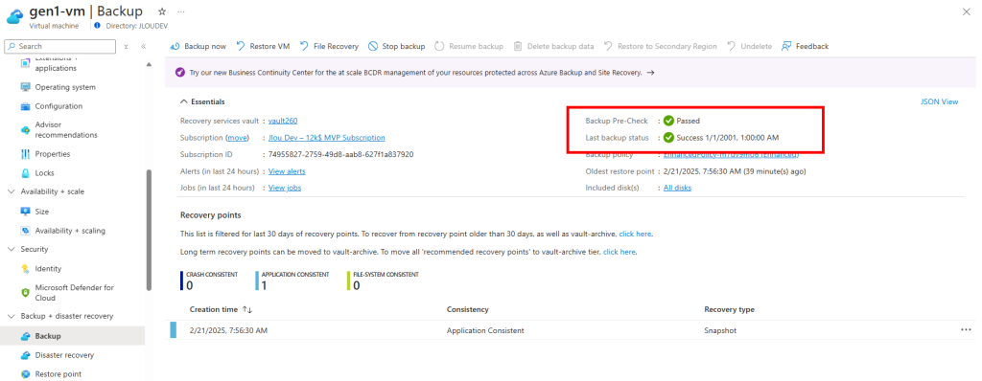Click the Recovery type column header
The height and width of the screenshot is (381, 982).
pos(729,309)
